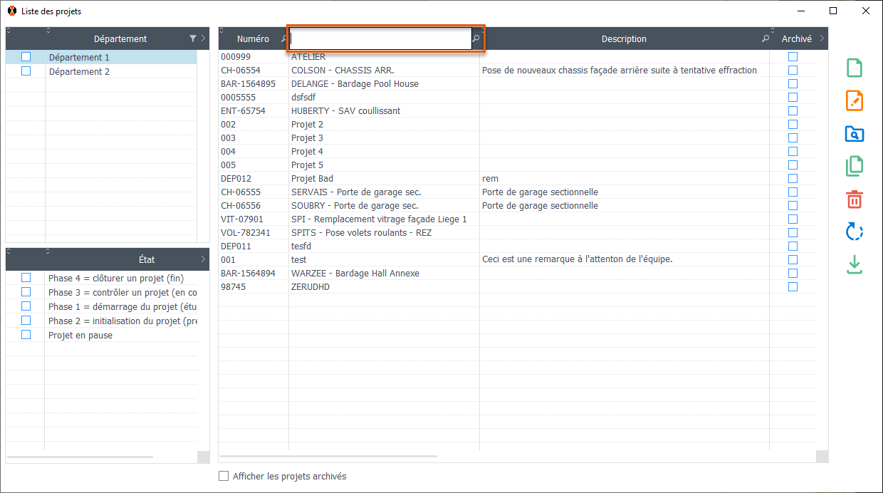The image size is (883, 493).
Task: Click the search icon in Description header
Action: 766,39
